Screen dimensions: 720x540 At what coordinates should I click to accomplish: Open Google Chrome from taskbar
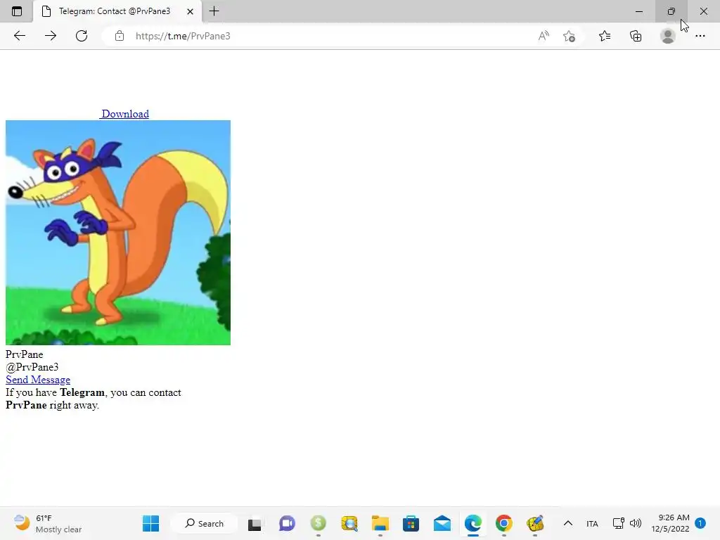[x=503, y=523]
